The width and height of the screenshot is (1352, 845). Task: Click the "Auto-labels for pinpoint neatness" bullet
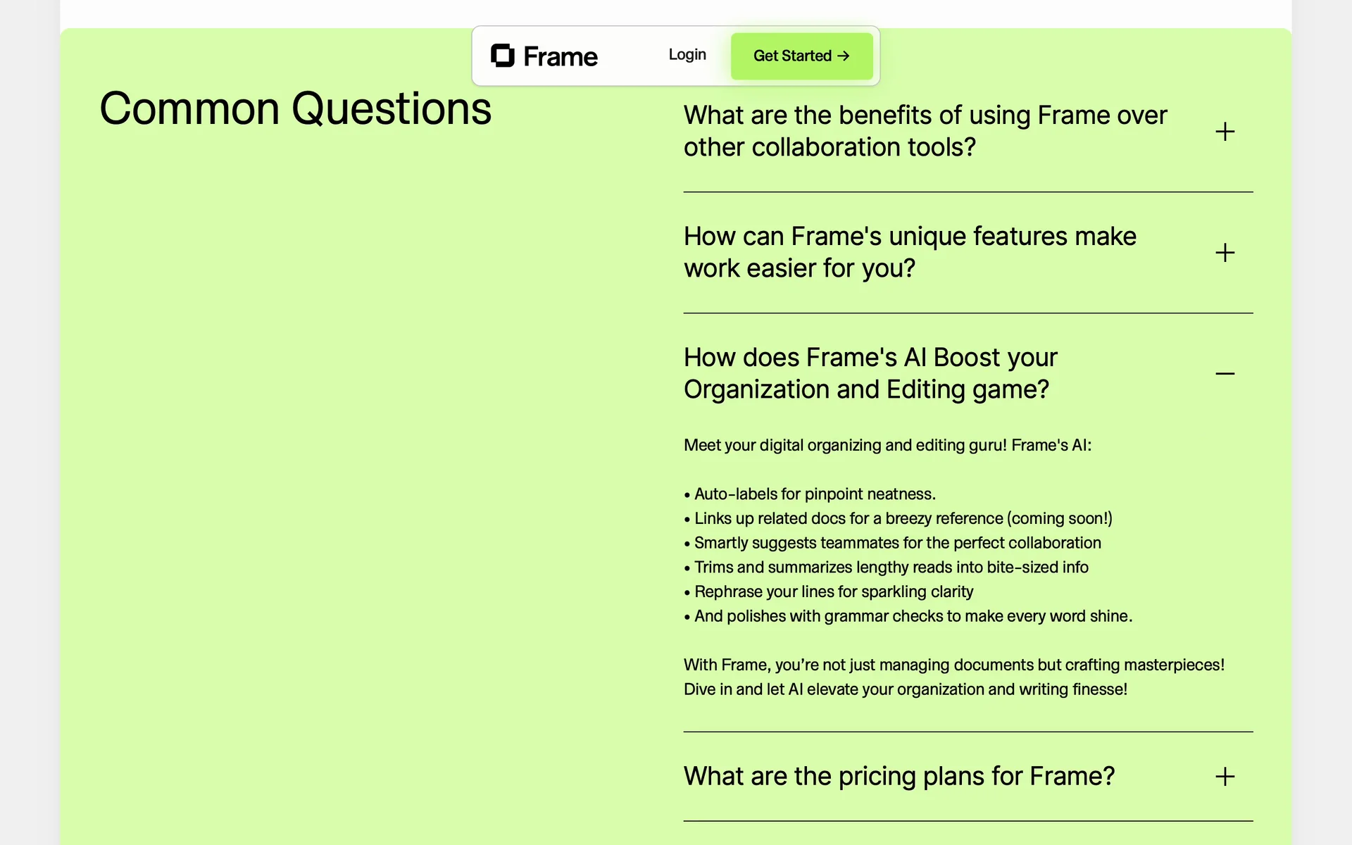(x=815, y=494)
